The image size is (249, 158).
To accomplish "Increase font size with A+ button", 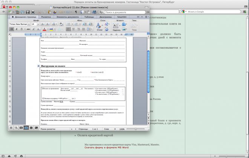I will [x=43, y=24].
